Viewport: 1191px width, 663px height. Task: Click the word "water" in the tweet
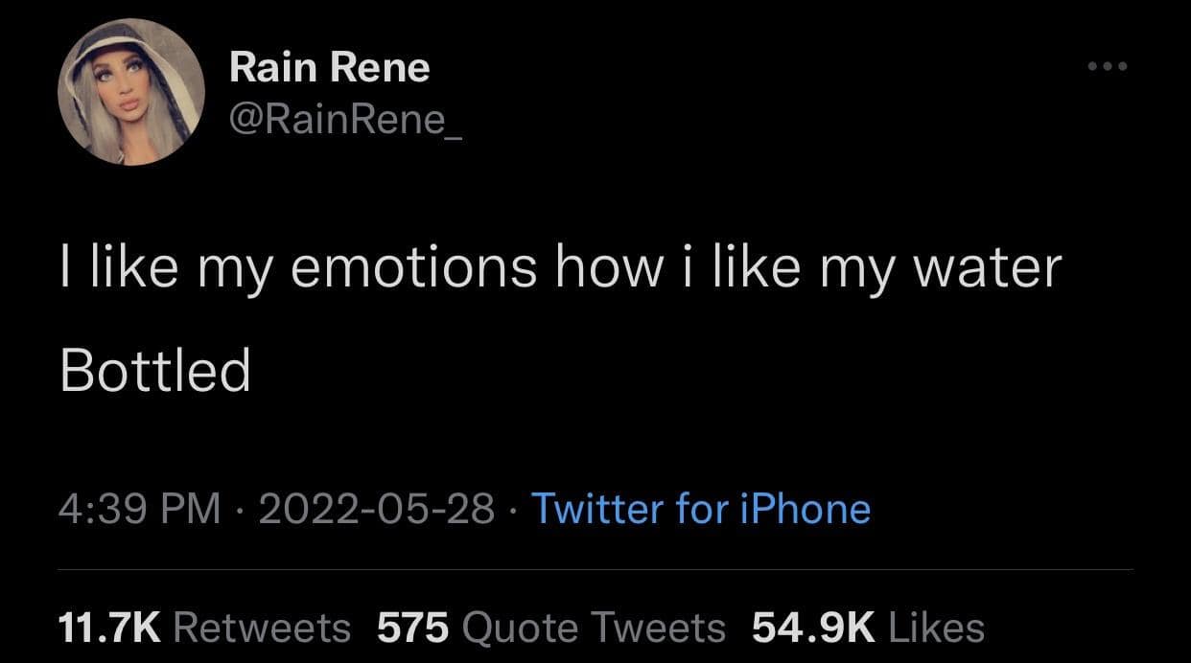[x=988, y=267]
